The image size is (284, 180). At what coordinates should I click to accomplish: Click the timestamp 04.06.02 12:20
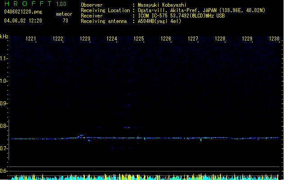pyautogui.click(x=23, y=21)
